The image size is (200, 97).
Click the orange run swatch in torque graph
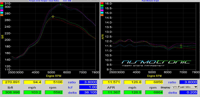coord(2,15)
